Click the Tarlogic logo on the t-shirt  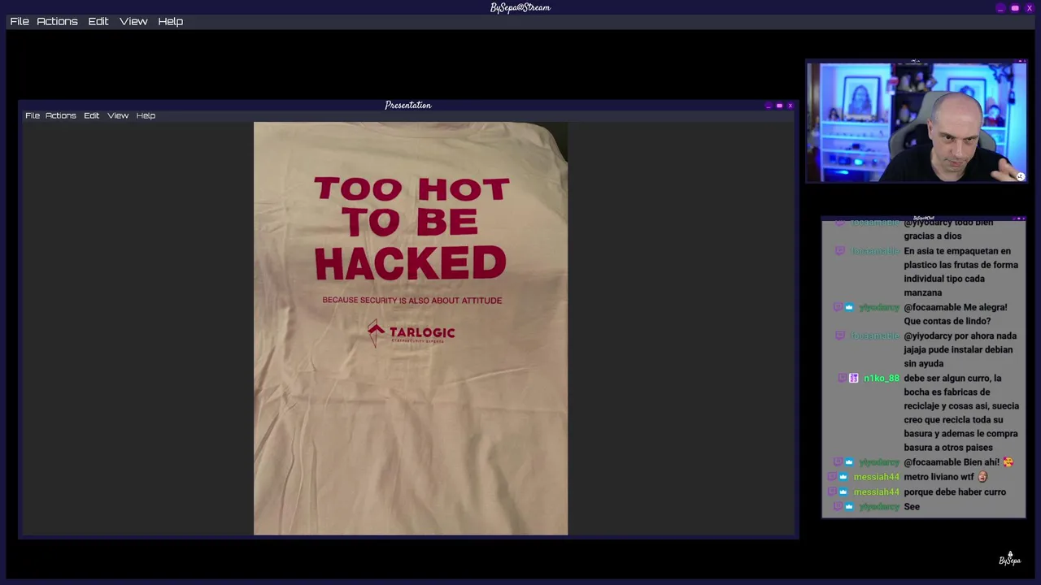411,333
